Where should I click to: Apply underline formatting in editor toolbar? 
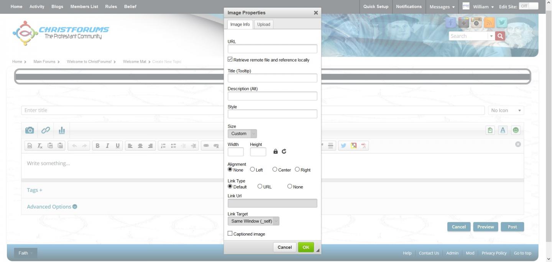(118, 146)
